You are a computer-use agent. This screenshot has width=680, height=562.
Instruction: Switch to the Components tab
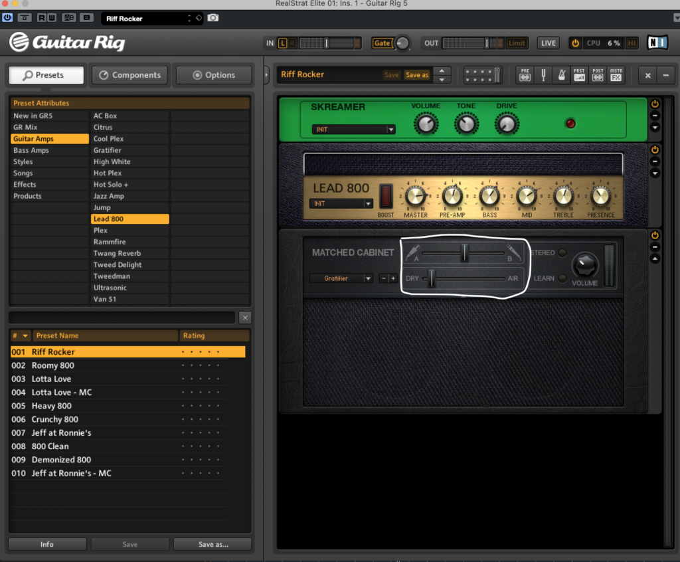click(x=130, y=75)
